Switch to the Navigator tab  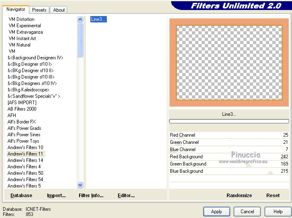coord(16,9)
